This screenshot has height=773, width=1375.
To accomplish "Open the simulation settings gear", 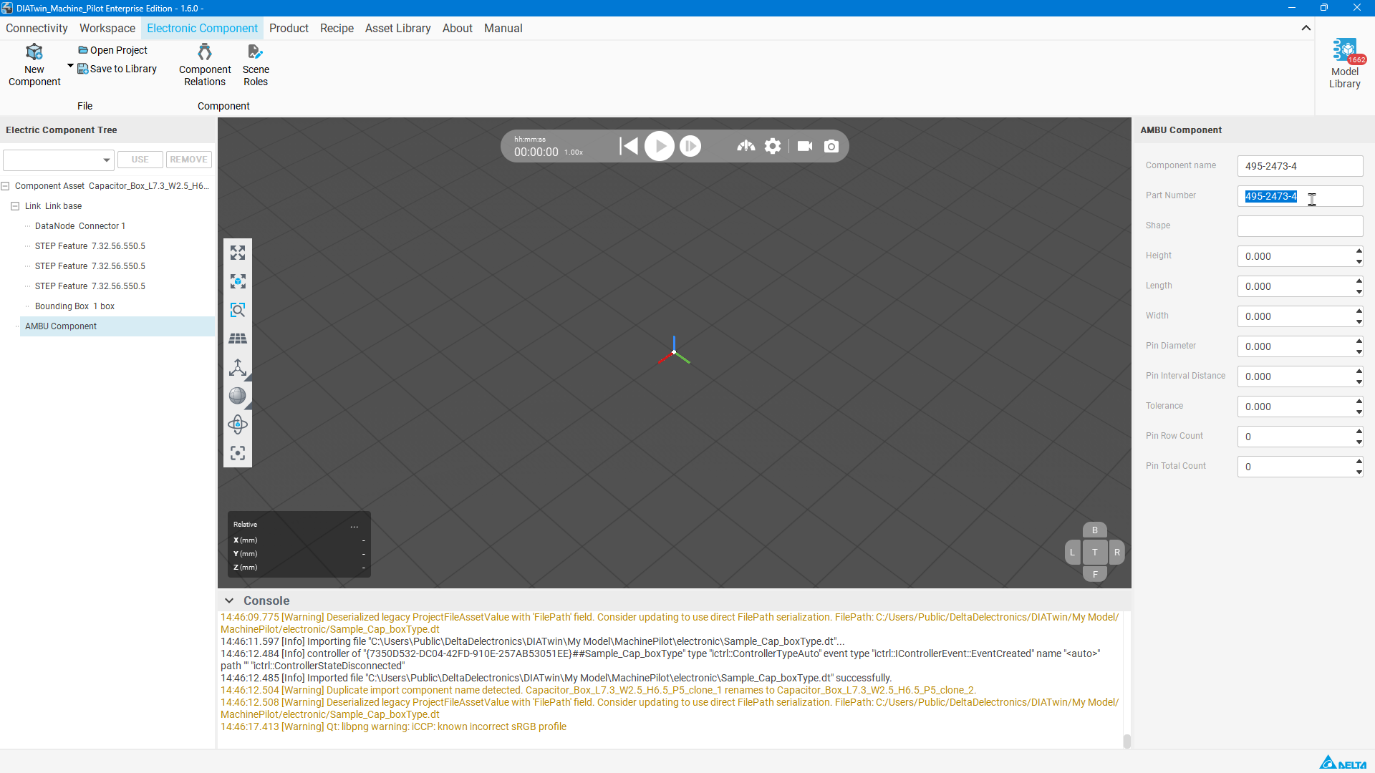I will tap(773, 146).
